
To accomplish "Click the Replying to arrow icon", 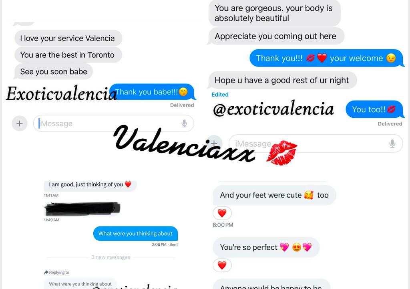I will (46, 272).
